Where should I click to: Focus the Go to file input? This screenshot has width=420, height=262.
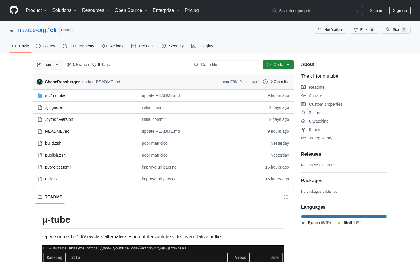tap(224, 65)
